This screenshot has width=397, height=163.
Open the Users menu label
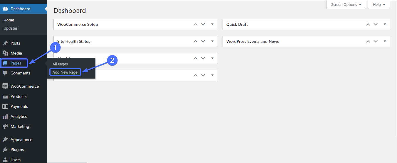(x=16, y=160)
